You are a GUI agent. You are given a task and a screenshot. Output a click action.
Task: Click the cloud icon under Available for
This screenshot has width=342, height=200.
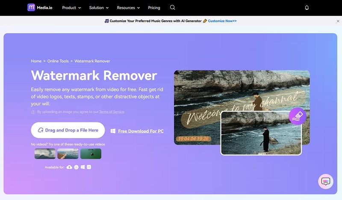coord(69,167)
